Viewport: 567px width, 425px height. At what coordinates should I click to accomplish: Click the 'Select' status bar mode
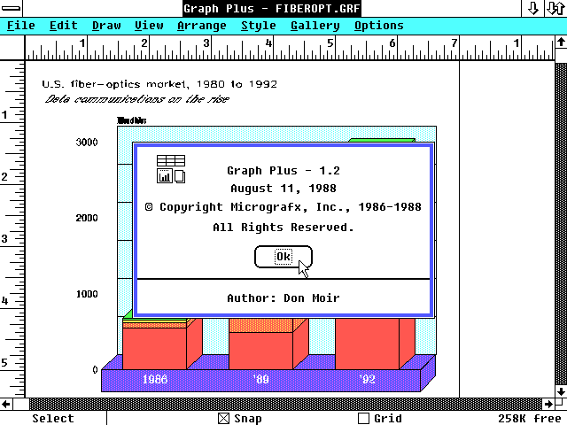[x=53, y=419]
